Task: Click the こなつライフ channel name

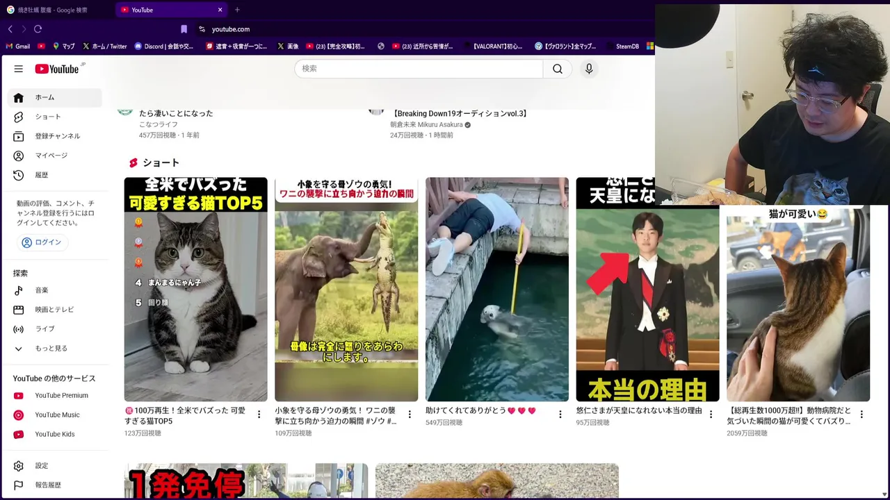Action: pos(159,124)
